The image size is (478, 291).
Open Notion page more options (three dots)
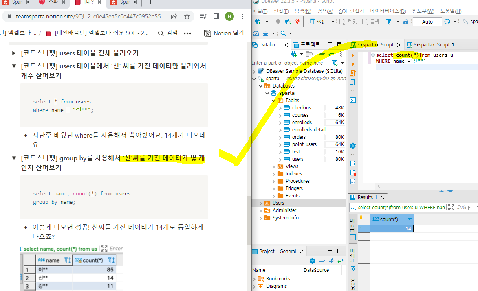(187, 33)
